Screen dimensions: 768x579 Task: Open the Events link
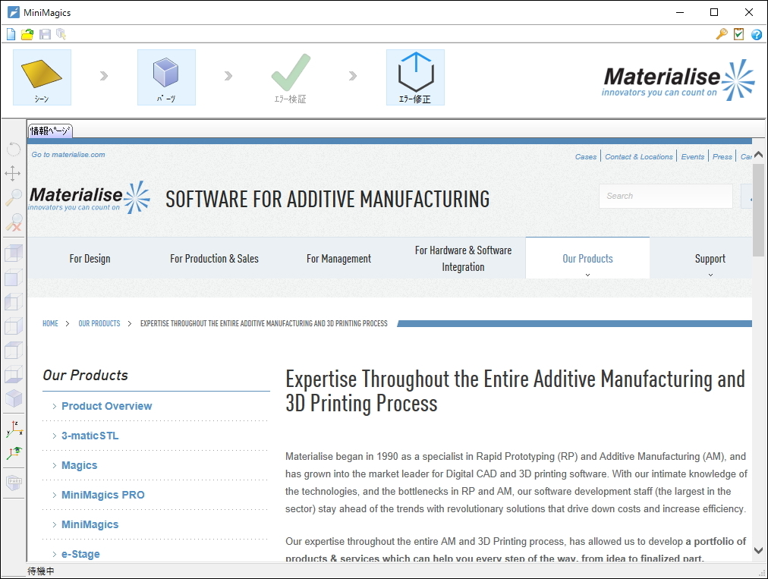point(693,157)
